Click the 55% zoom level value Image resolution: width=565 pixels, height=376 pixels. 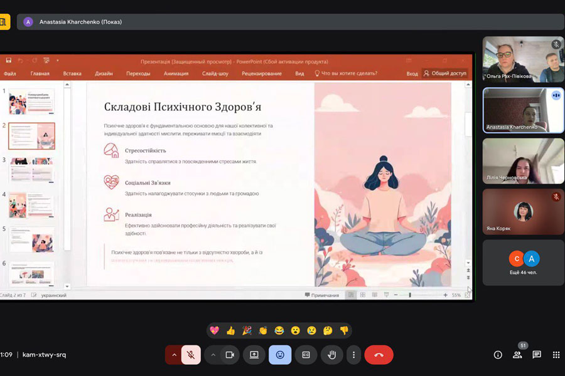(456, 295)
